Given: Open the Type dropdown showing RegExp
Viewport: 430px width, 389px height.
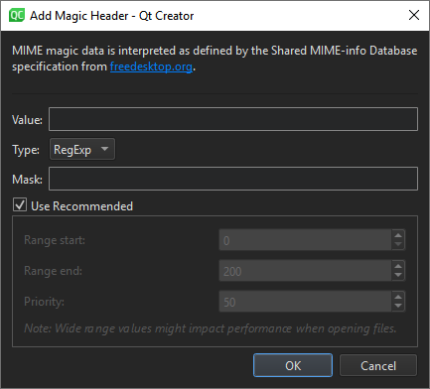Looking at the screenshot, I should (82, 149).
